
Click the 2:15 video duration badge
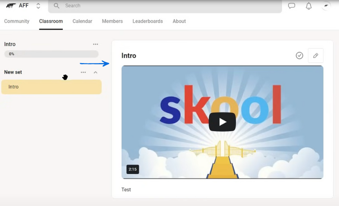[x=133, y=169]
